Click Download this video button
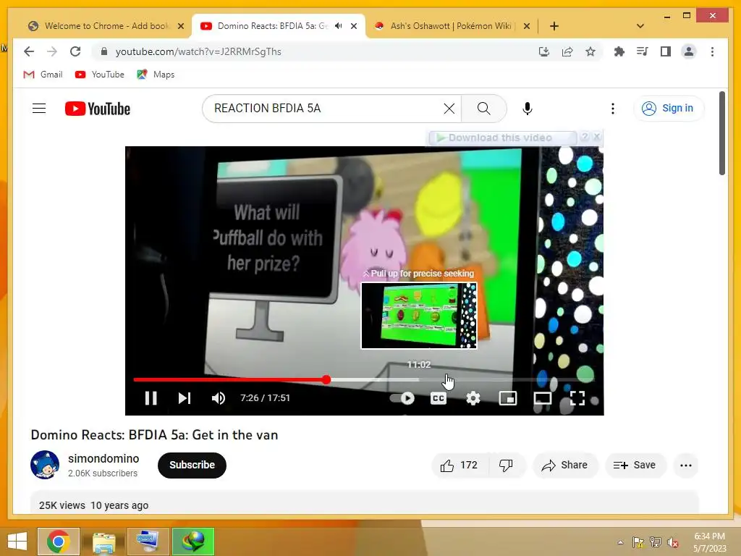 502,138
